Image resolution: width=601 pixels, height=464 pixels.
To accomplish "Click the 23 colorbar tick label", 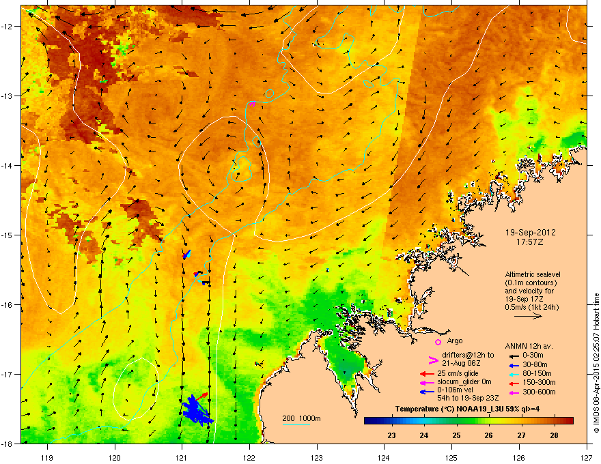I will coord(391,435).
